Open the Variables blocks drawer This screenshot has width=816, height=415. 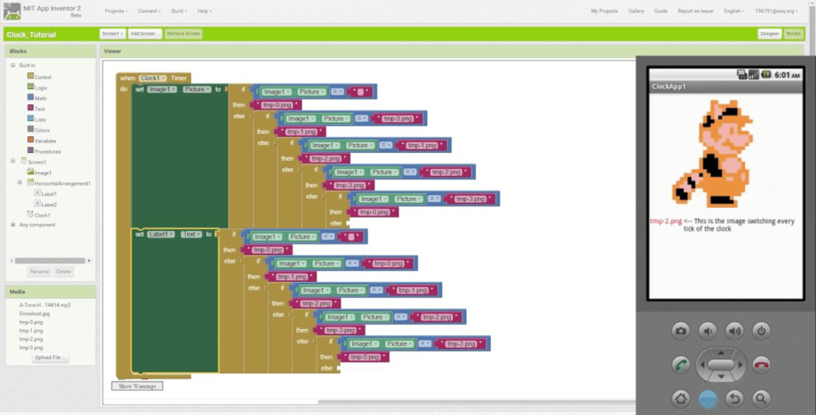tap(41, 140)
